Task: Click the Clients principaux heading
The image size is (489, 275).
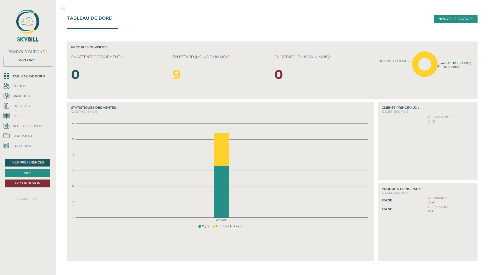Action: 400,108
